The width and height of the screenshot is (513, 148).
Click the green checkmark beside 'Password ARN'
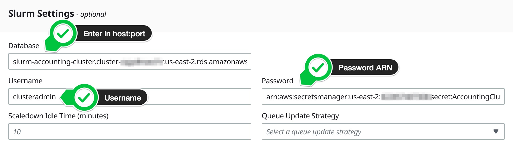click(318, 68)
